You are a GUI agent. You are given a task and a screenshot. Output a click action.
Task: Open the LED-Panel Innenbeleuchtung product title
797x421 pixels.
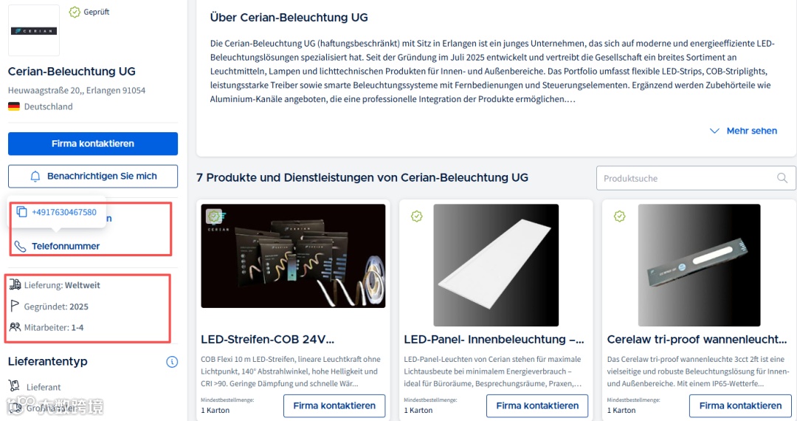point(494,339)
